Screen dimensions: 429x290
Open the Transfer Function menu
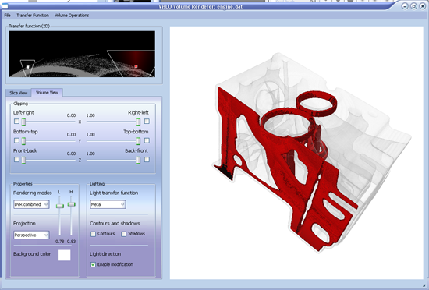click(33, 16)
